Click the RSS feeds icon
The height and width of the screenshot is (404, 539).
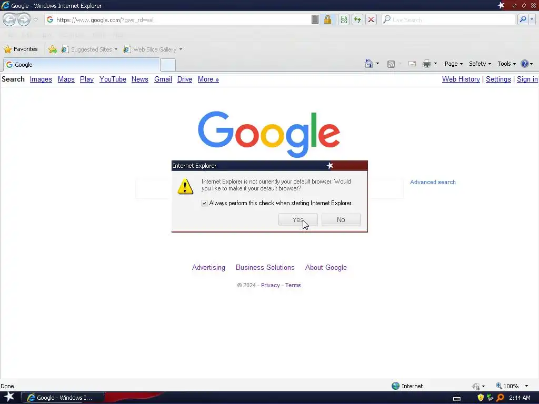pos(391,64)
